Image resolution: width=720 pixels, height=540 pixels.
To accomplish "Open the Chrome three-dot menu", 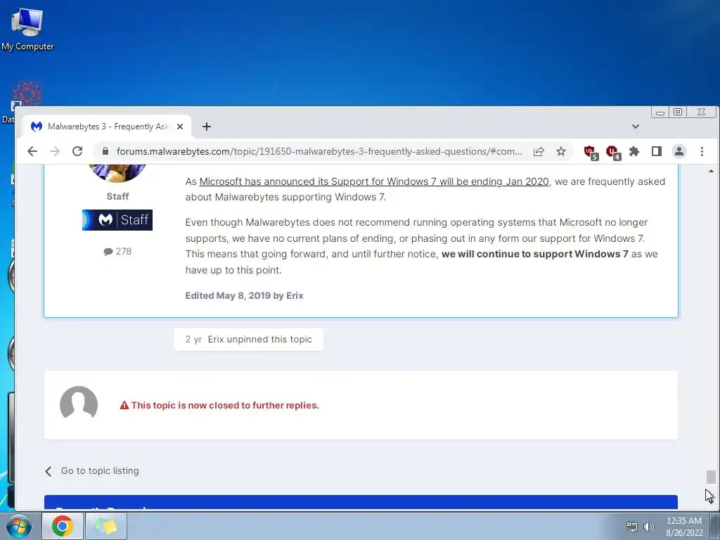I will point(702,151).
